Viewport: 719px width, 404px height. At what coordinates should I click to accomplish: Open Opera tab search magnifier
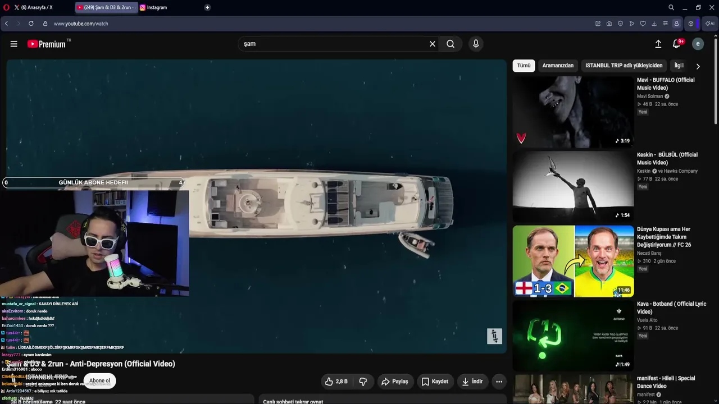(x=671, y=7)
